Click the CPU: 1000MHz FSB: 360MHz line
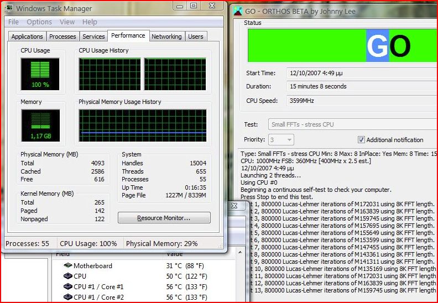The width and height of the screenshot is (438, 303). tap(306, 161)
